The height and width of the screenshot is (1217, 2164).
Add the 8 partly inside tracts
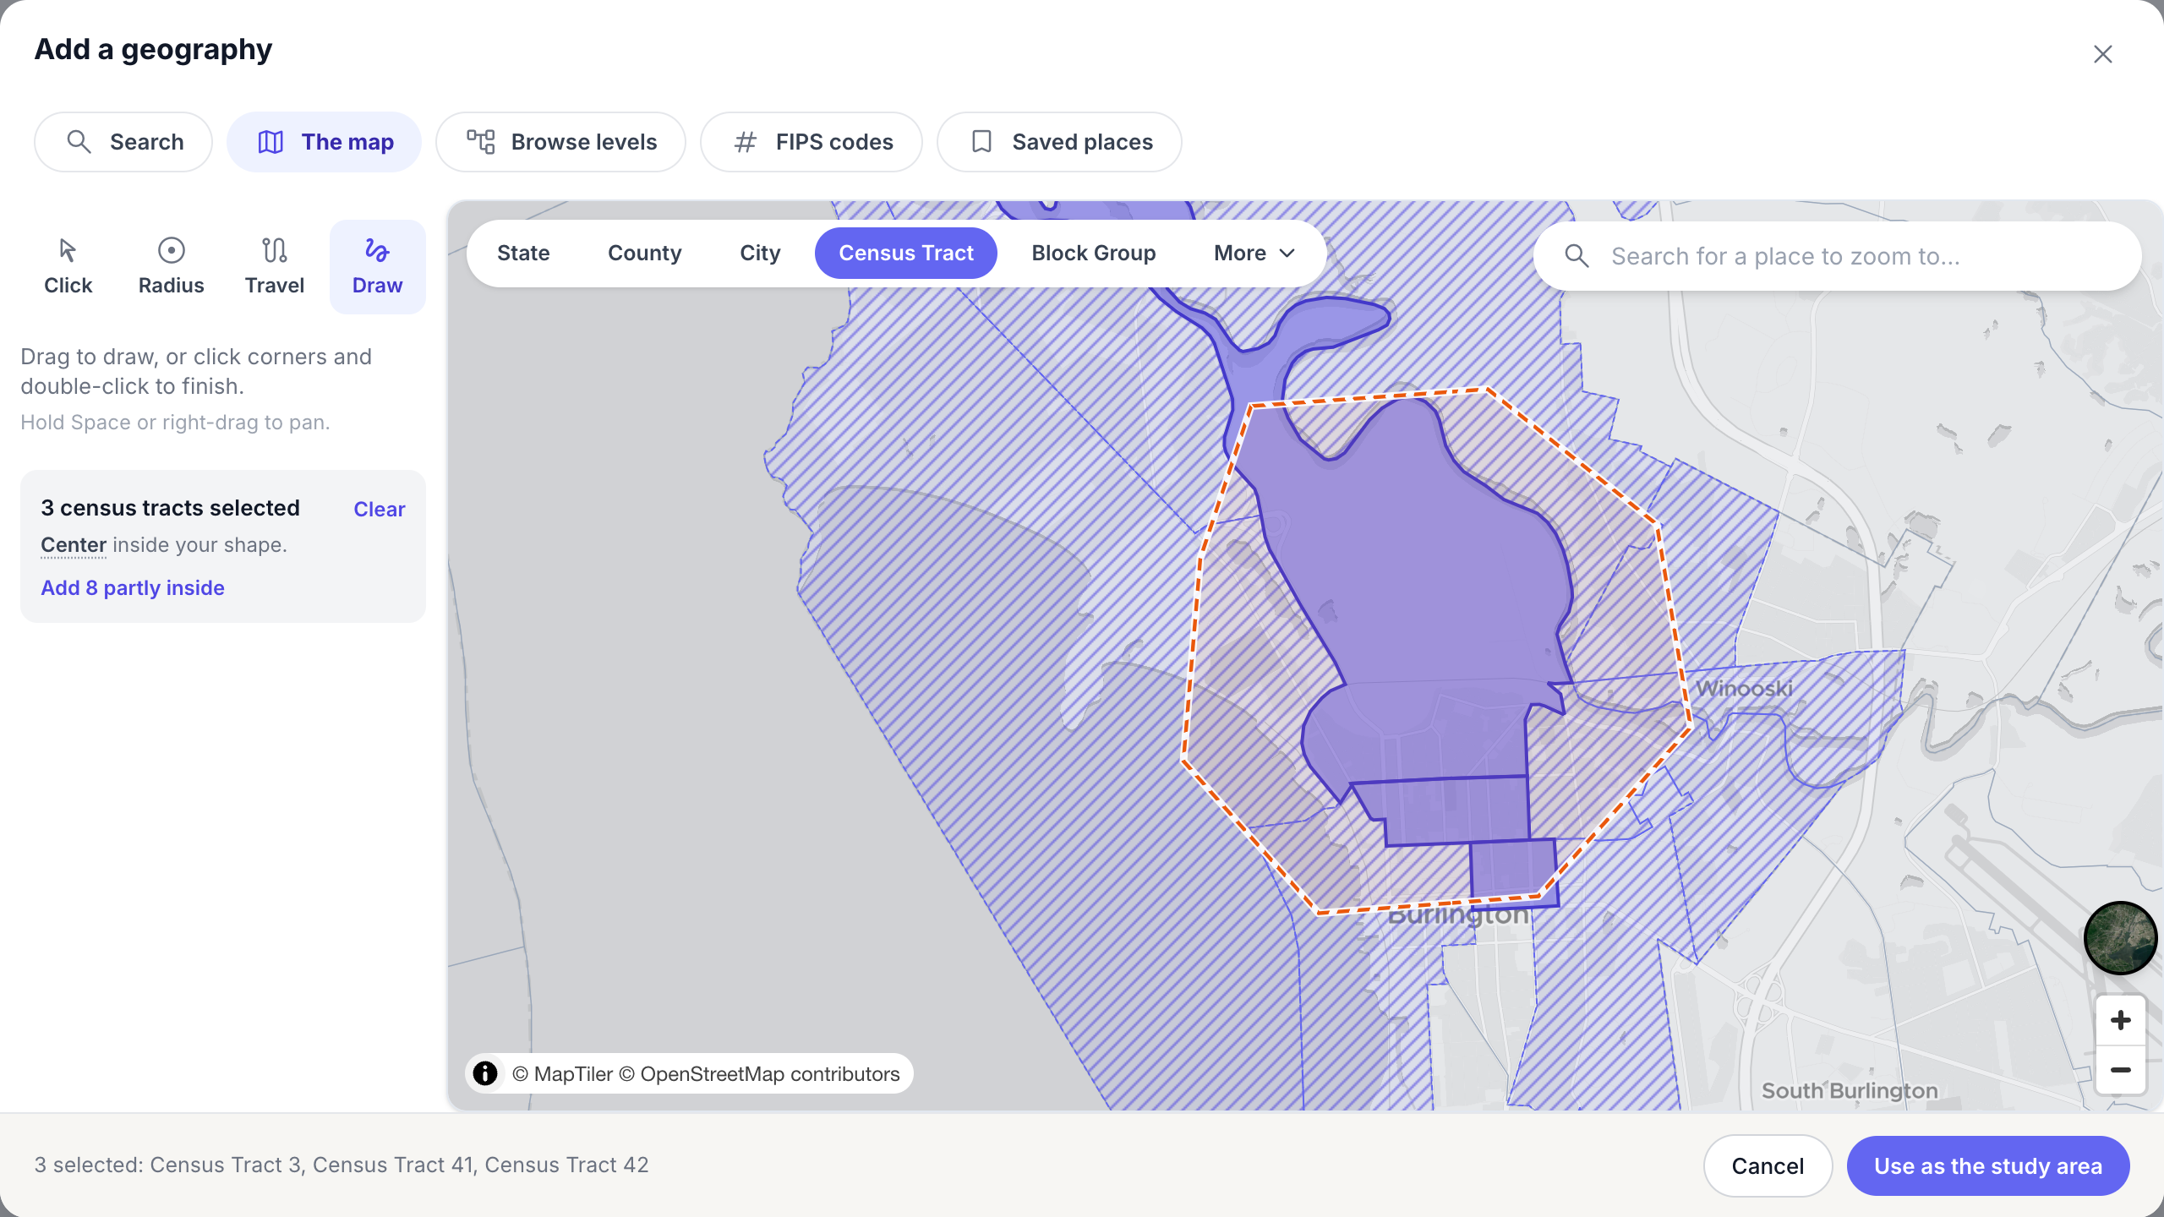tap(133, 587)
